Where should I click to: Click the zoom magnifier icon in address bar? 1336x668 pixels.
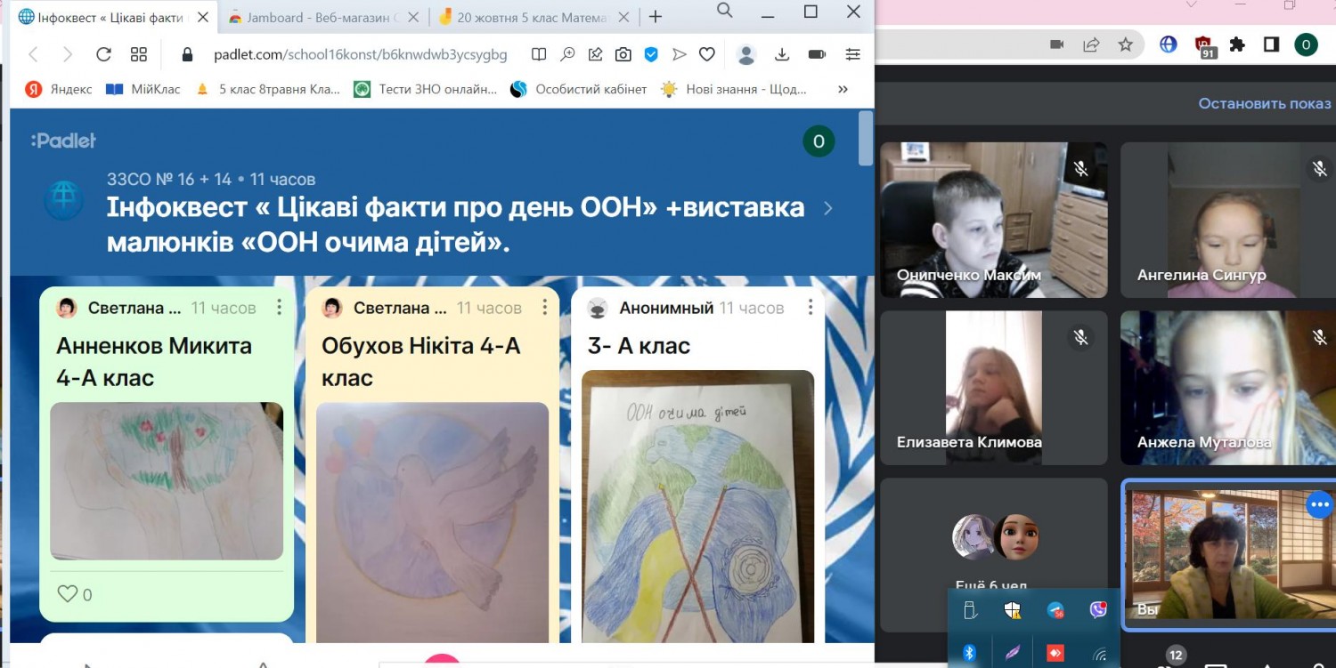click(x=567, y=54)
